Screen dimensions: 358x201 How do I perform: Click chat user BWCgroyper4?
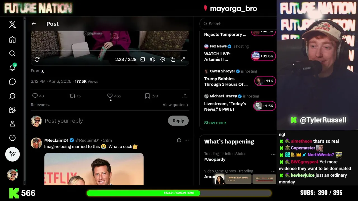(305, 162)
